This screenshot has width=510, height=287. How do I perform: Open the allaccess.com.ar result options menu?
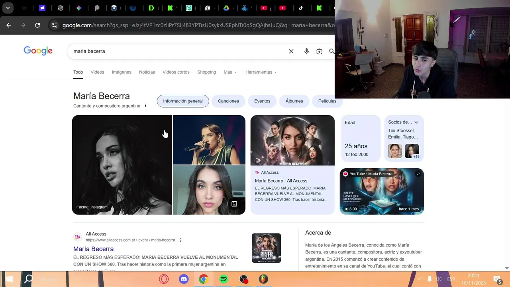180,240
